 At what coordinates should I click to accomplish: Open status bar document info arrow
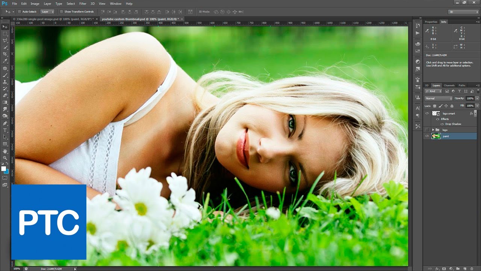tap(75, 269)
